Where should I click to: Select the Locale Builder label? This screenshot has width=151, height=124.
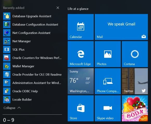point(22,100)
